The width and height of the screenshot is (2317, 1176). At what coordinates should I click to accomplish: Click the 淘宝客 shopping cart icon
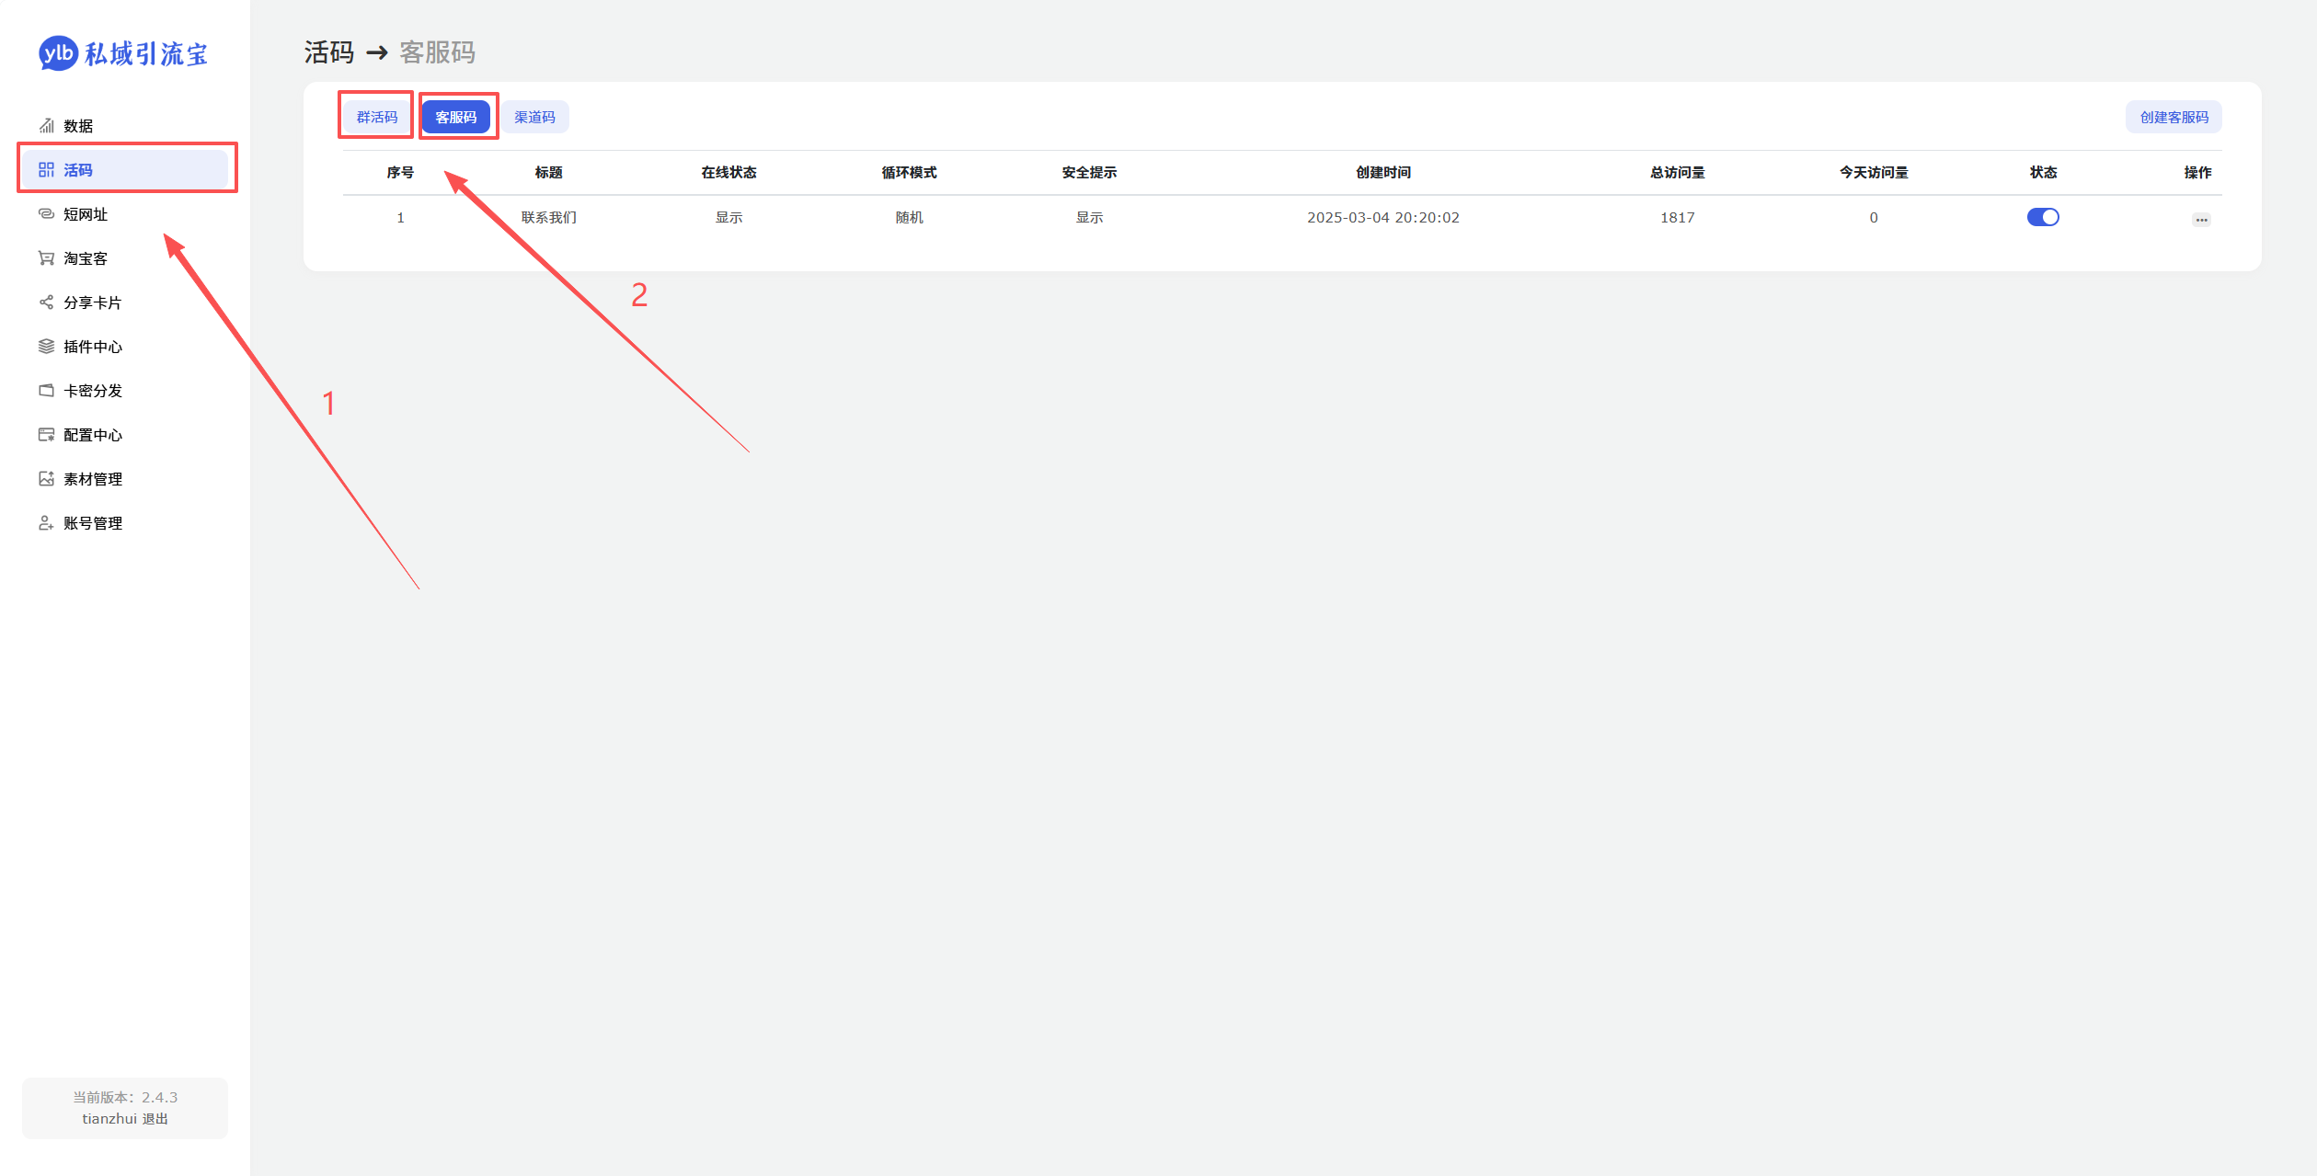pos(46,258)
